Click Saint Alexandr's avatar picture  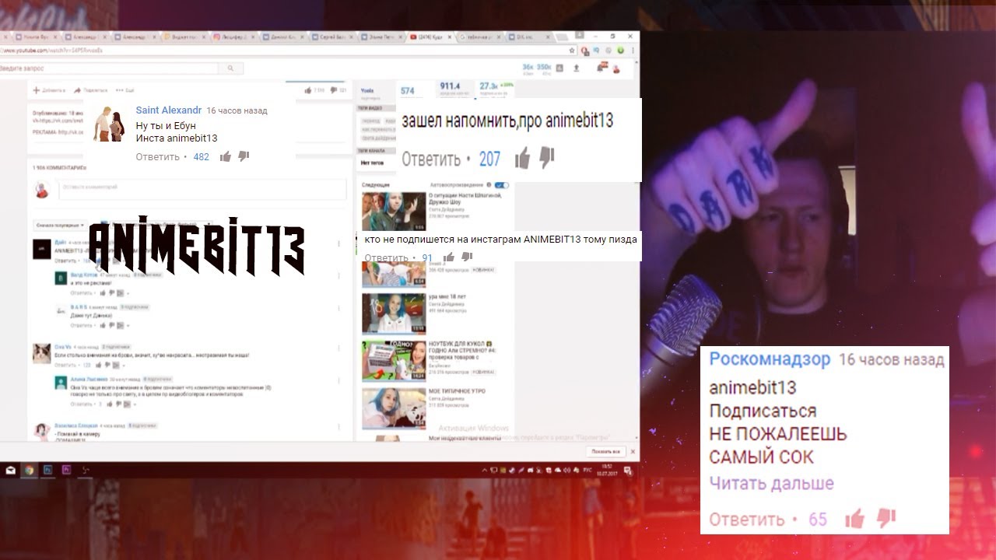pos(108,124)
